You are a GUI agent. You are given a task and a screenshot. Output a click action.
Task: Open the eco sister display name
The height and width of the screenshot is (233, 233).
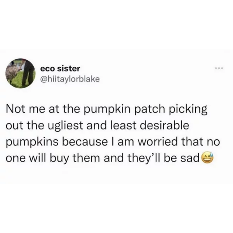[x=60, y=68]
